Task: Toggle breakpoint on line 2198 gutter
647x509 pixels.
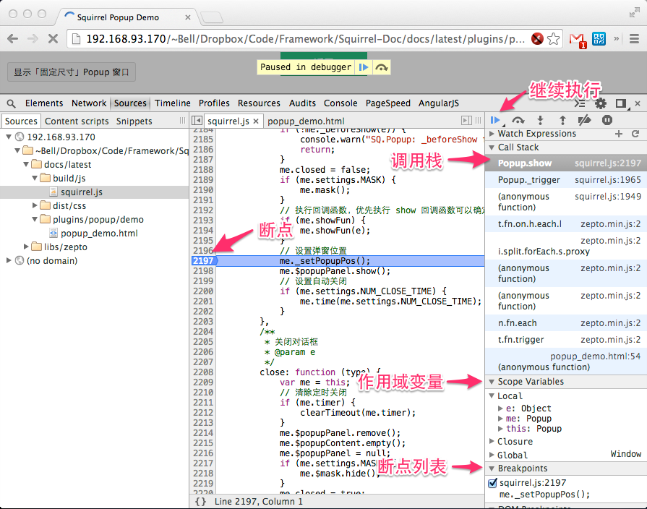Action: tap(203, 271)
